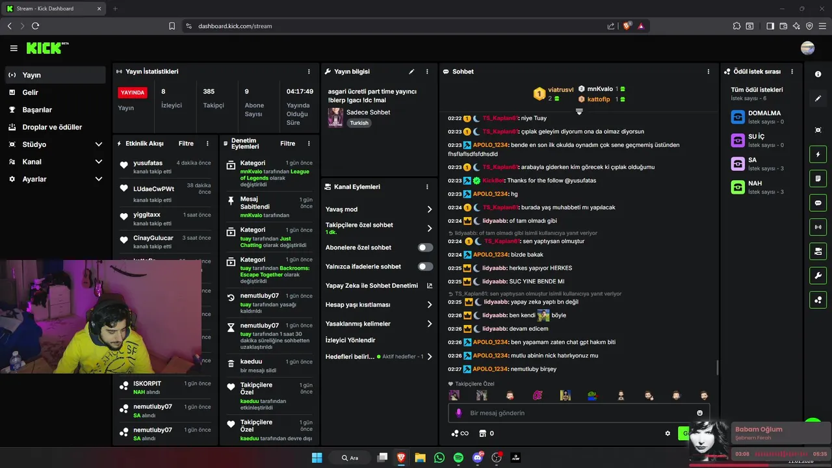Open Yavaş mod options chevron

tap(430, 209)
